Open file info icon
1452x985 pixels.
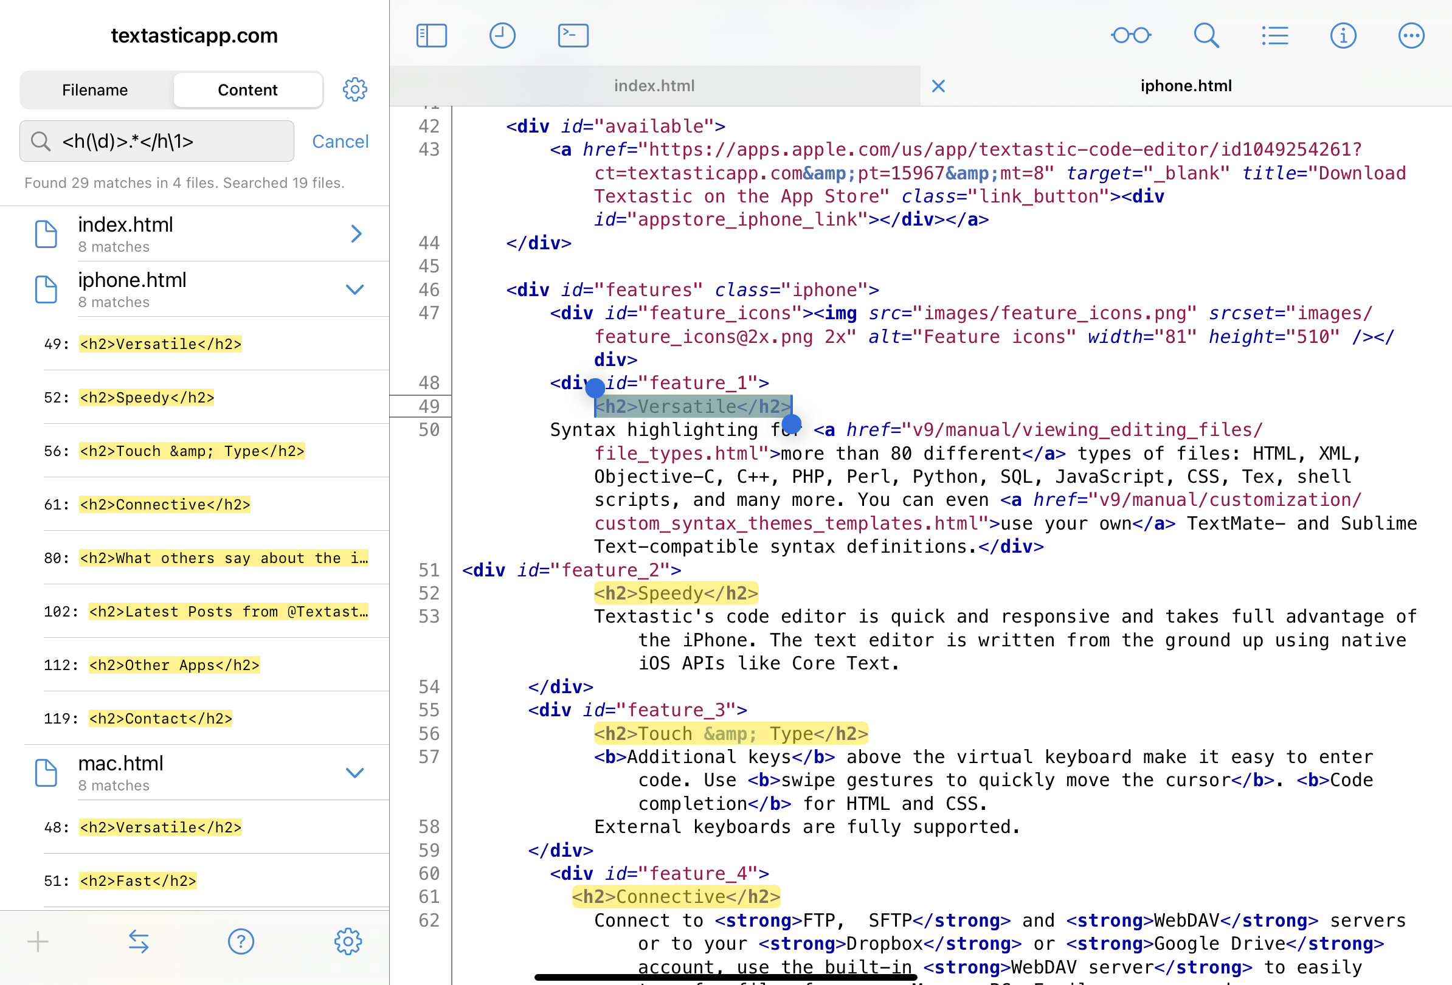(x=1343, y=36)
